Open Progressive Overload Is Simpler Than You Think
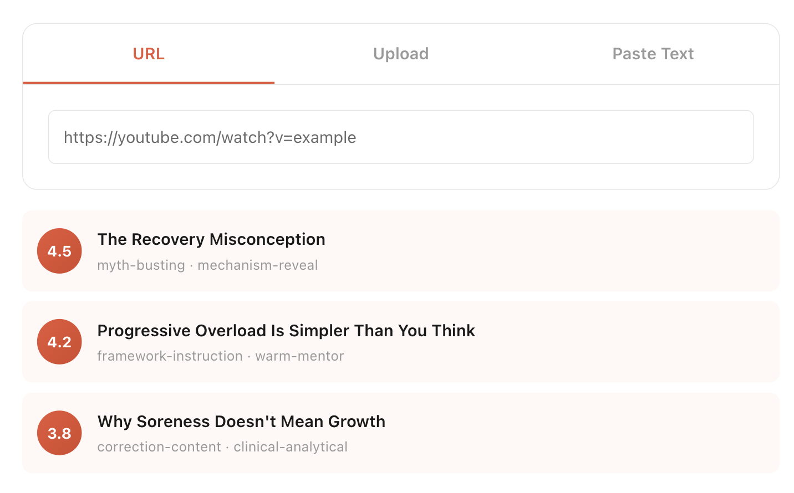This screenshot has width=794, height=493. [x=286, y=331]
